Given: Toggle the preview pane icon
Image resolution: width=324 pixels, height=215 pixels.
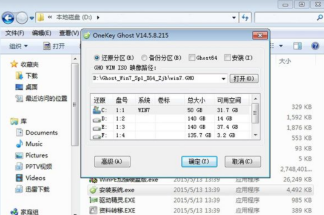Looking at the screenshot, I should tap(297, 46).
